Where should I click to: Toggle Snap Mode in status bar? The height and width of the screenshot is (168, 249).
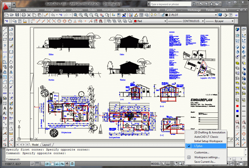[32, 164]
